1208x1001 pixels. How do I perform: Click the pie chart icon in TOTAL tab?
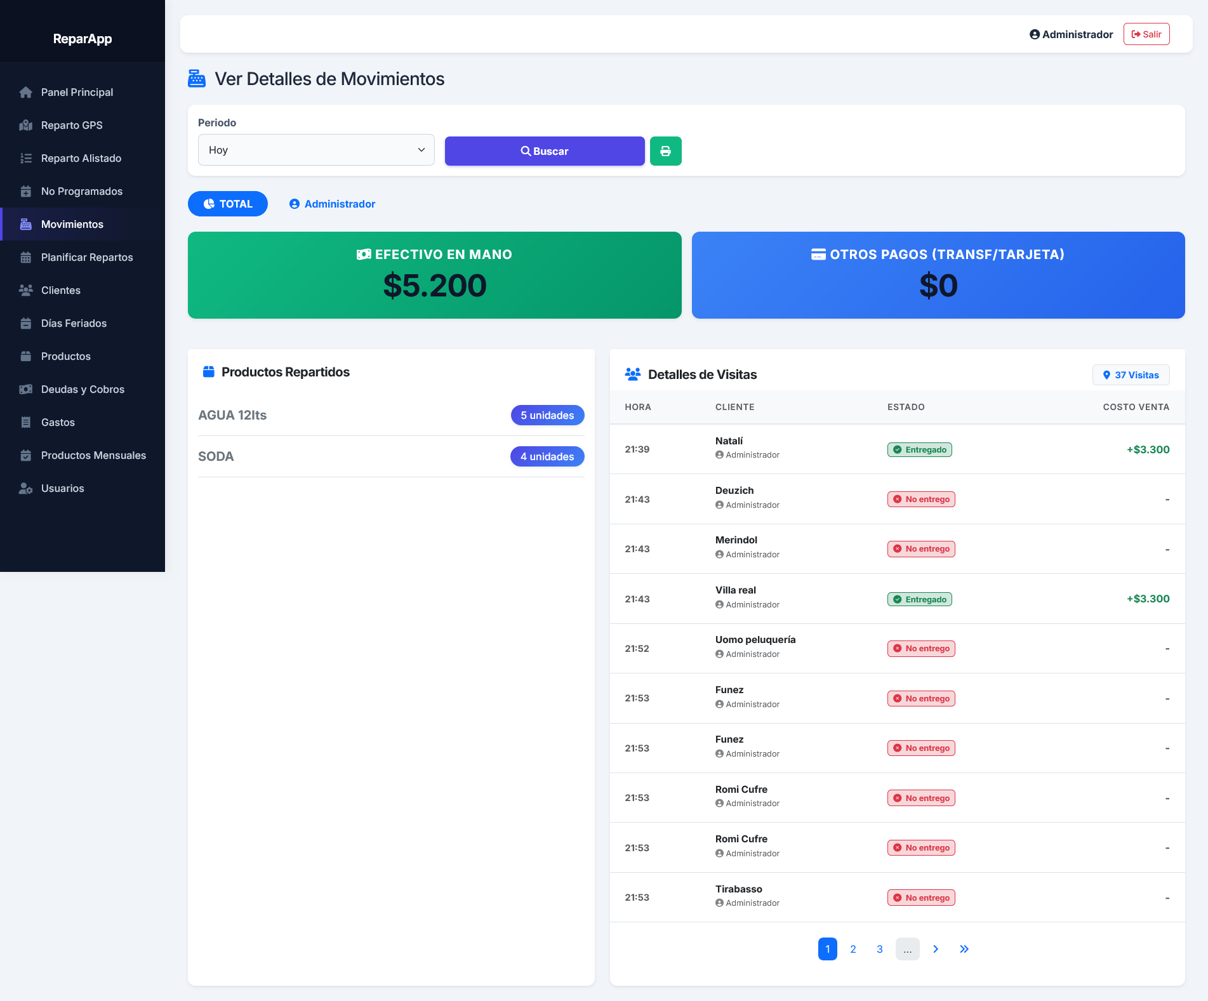coord(209,204)
